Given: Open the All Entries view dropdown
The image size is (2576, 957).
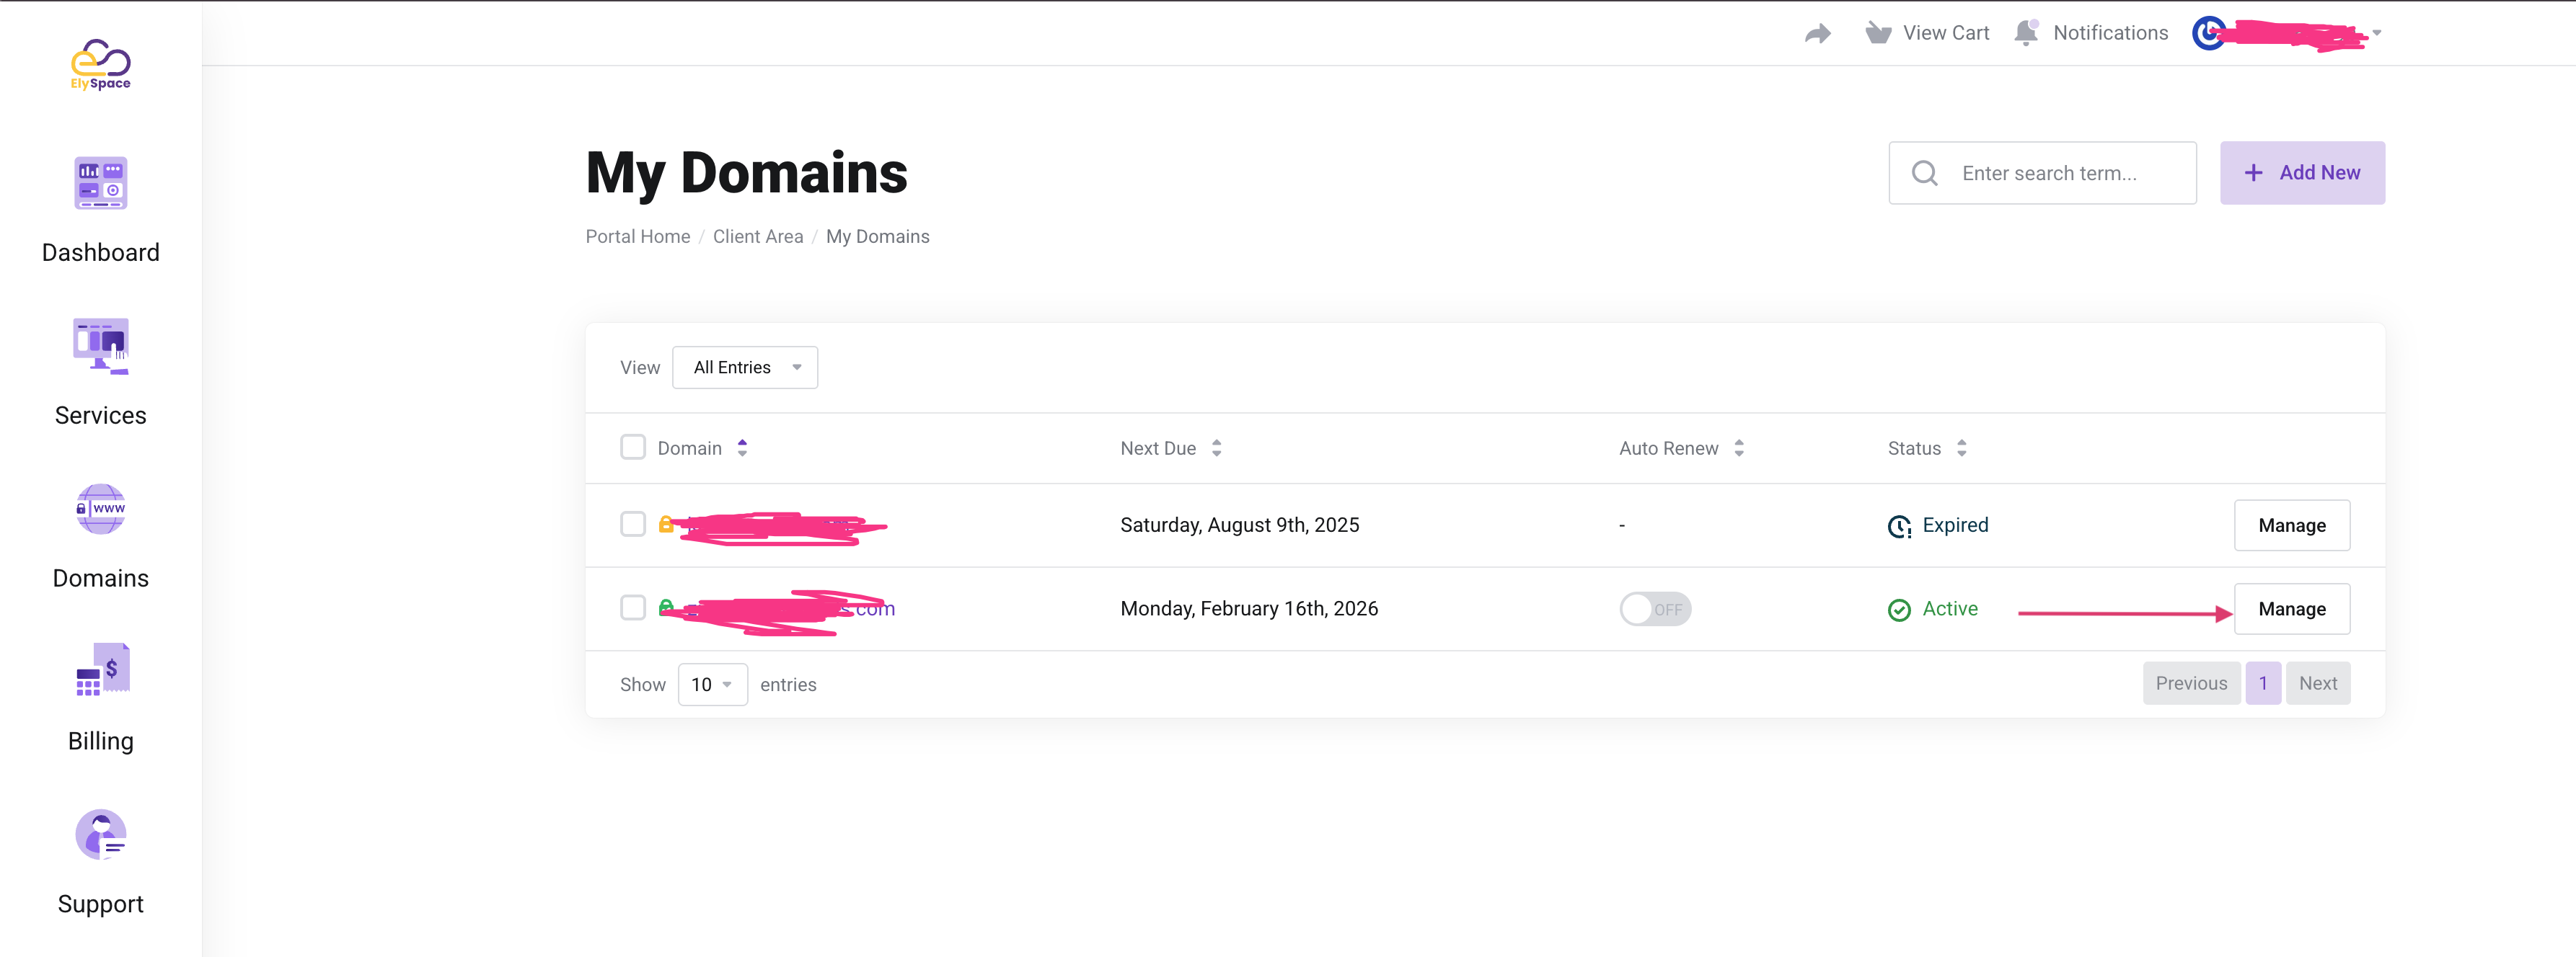Looking at the screenshot, I should tap(745, 368).
